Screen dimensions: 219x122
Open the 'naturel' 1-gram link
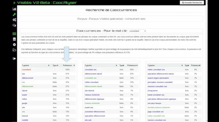(25, 91)
